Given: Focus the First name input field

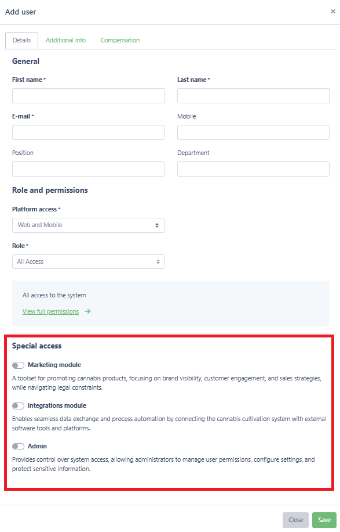Looking at the screenshot, I should coord(88,96).
